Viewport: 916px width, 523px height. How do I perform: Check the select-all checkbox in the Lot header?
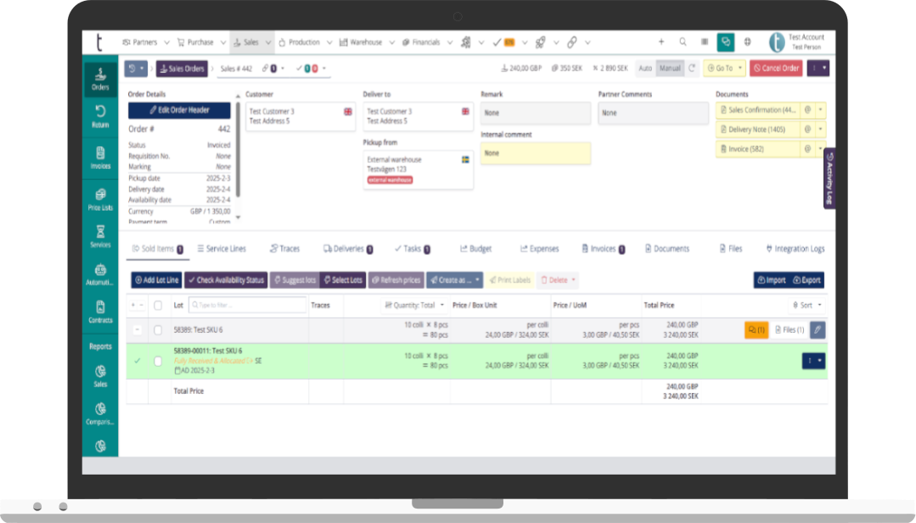[158, 305]
